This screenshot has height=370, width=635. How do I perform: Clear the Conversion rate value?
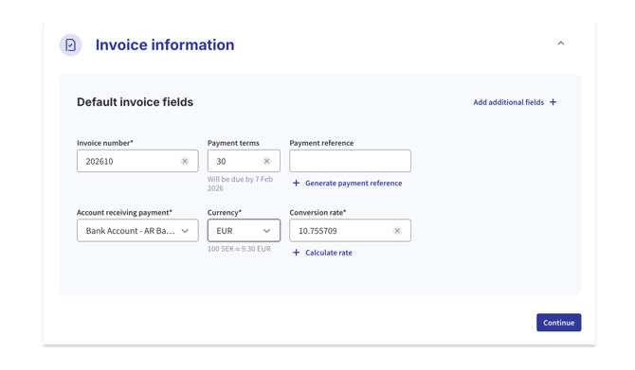397,231
